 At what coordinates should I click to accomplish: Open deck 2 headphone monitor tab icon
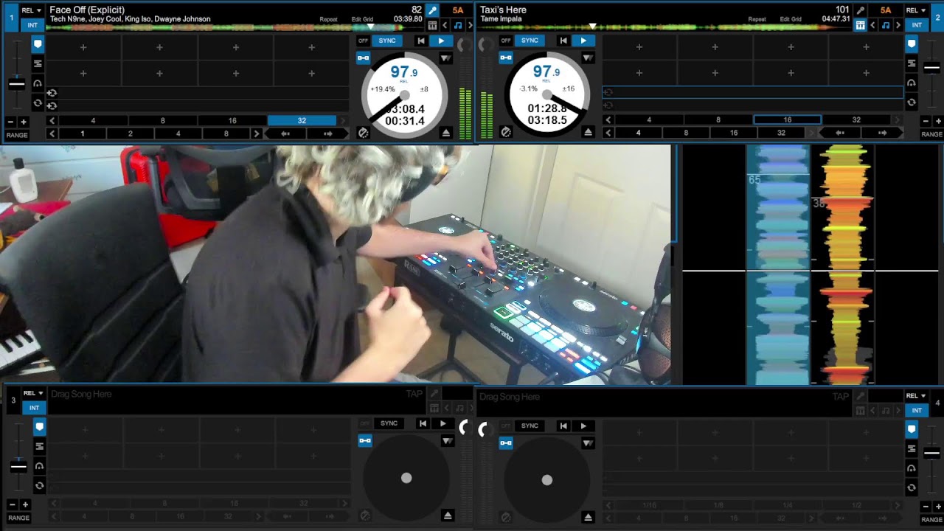pyautogui.click(x=912, y=83)
